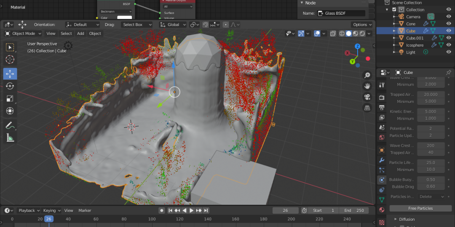
Task: Hide the Camera in the outliner
Action: [449, 16]
